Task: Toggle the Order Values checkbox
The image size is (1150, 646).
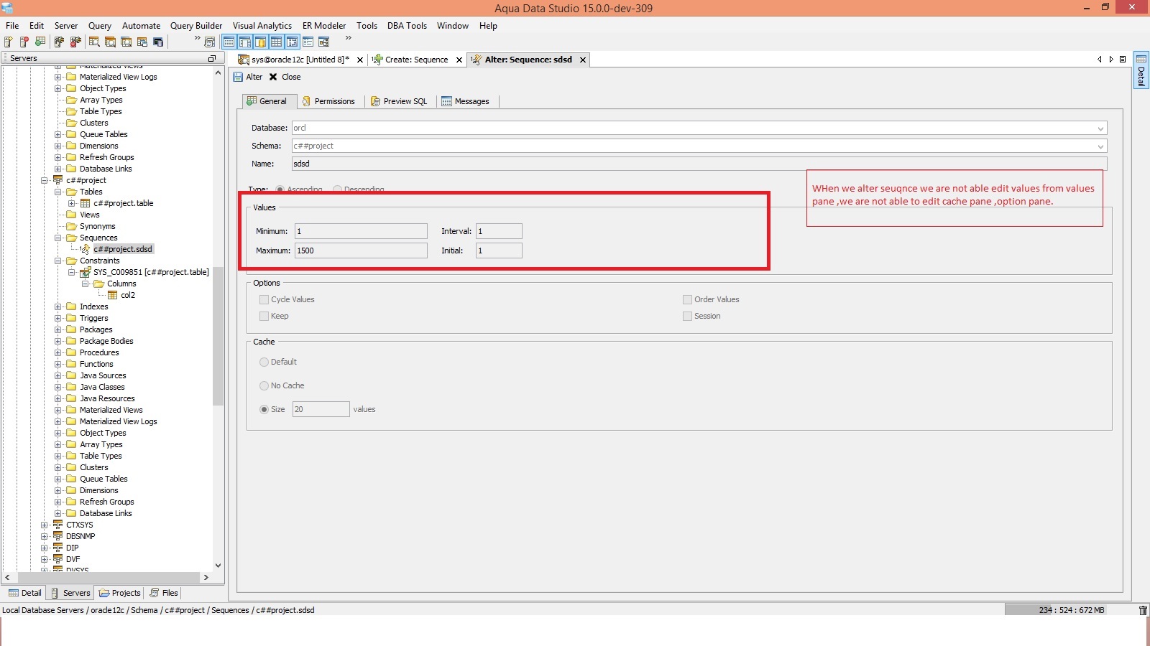Action: pos(687,299)
